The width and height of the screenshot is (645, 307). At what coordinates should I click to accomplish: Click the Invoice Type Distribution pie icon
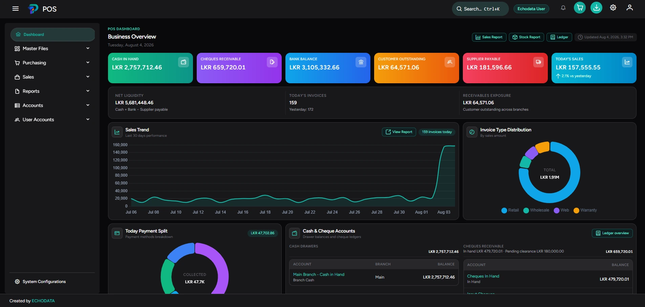tap(472, 132)
